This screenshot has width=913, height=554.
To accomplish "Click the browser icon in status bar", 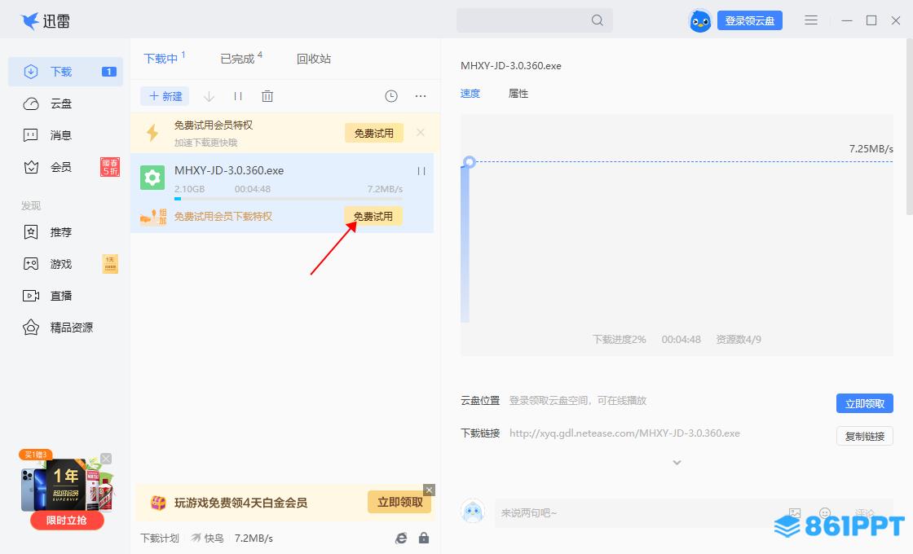I will (x=401, y=539).
